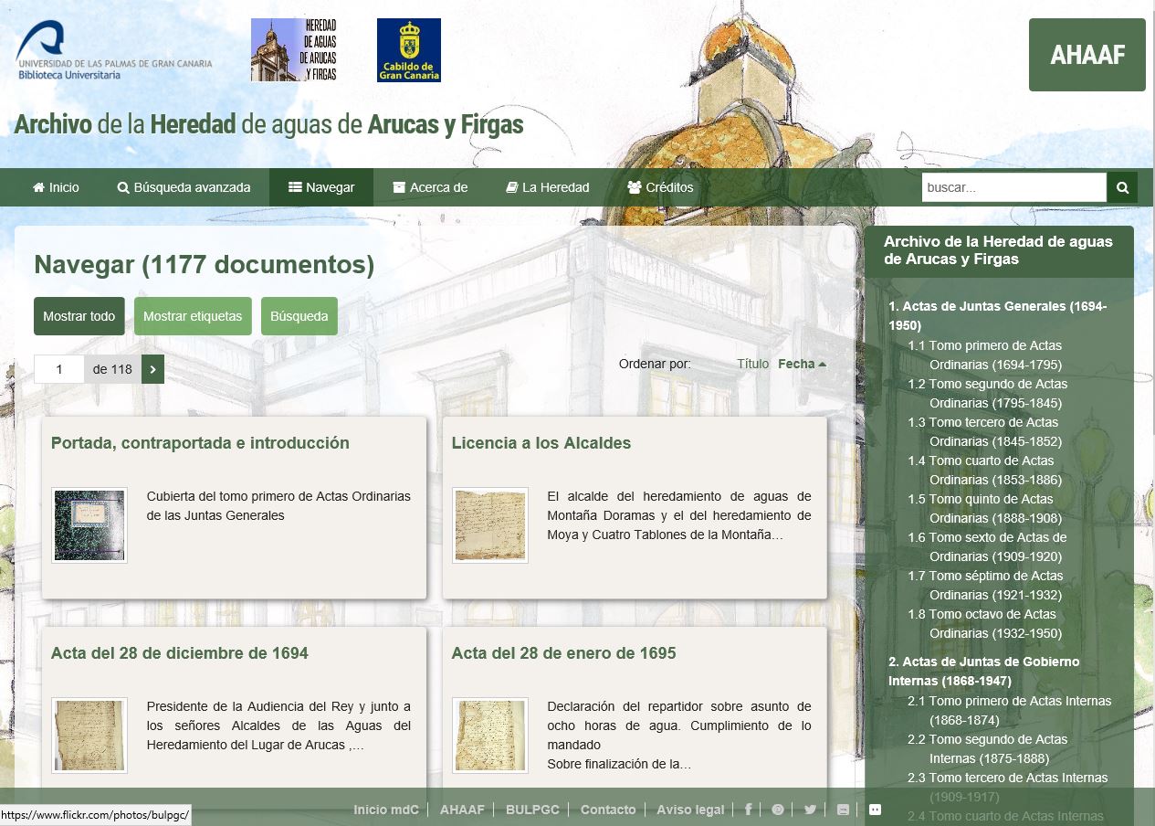Screen dimensions: 1155x826
Task: Open the Flickr footer icon
Action: pos(876,809)
